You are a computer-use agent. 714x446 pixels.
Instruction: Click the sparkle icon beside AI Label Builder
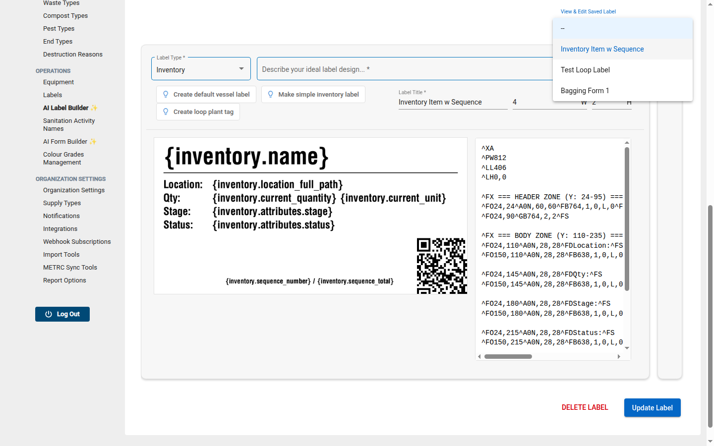(x=94, y=108)
